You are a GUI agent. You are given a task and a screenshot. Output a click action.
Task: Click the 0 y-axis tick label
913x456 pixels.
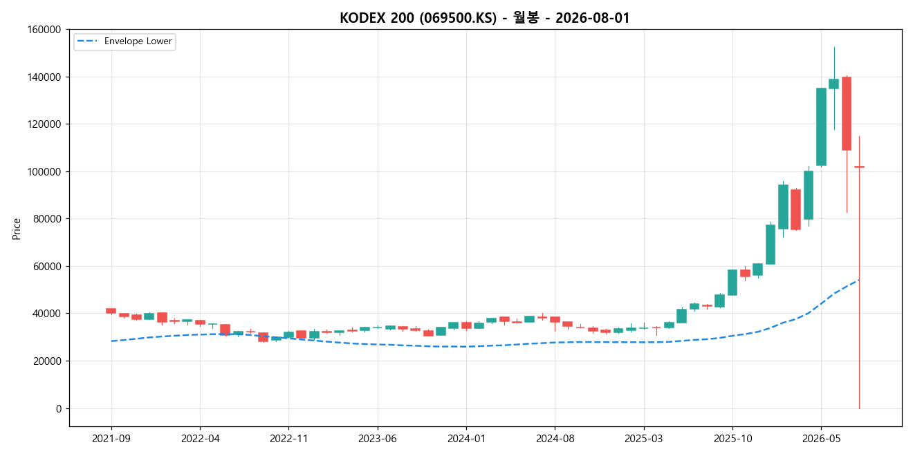[x=58, y=408]
